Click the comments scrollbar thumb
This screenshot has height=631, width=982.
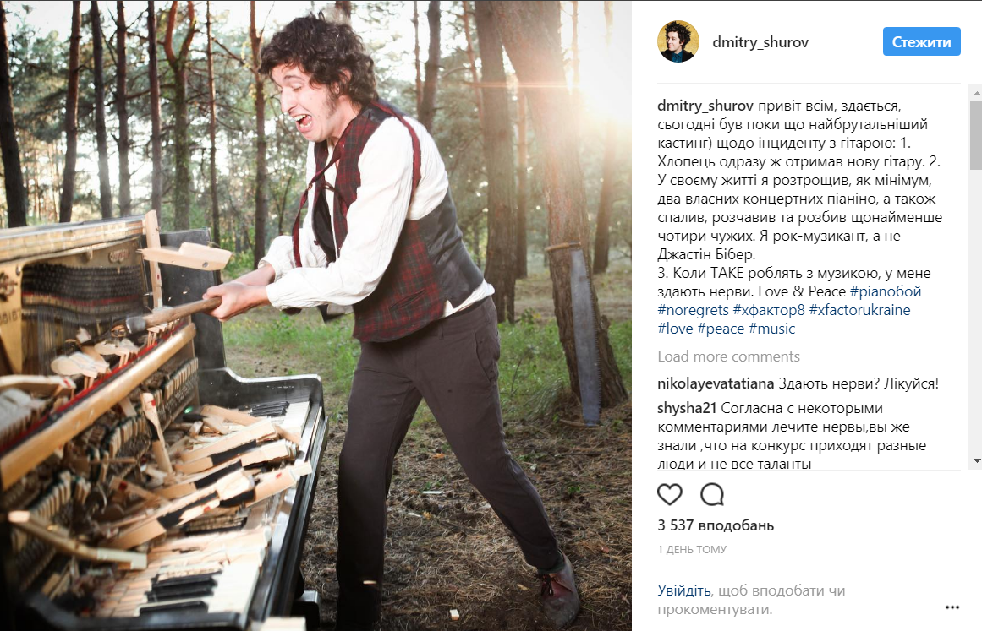pyautogui.click(x=976, y=135)
